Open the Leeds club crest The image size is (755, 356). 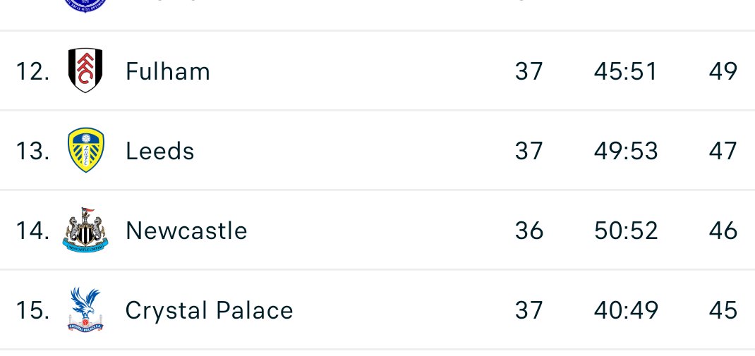[85, 150]
